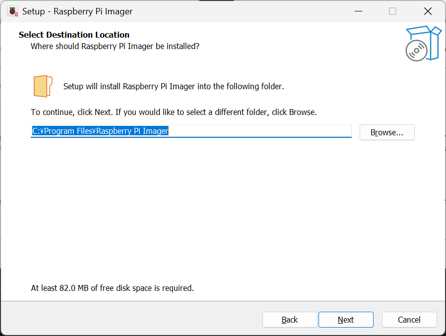Click the Raspberry Pi logo in title bar
Viewport: 446px width, 336px height.
click(x=12, y=11)
